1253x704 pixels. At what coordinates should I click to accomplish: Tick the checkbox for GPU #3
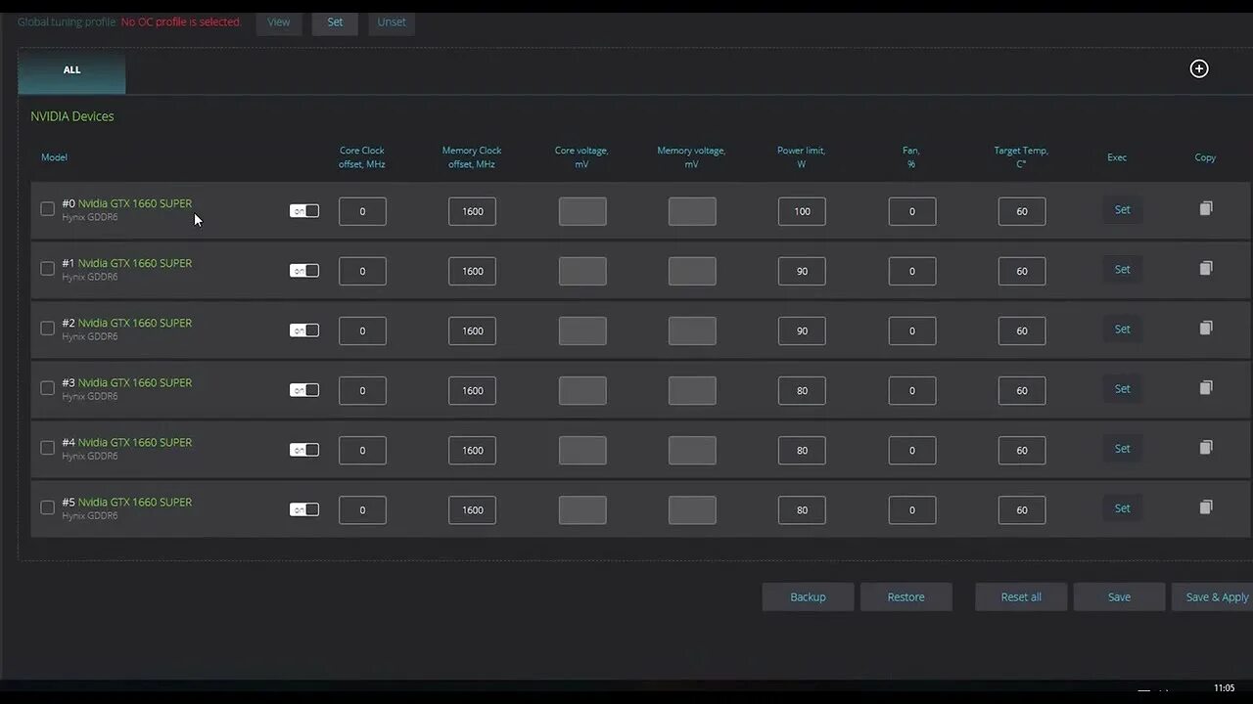(47, 388)
